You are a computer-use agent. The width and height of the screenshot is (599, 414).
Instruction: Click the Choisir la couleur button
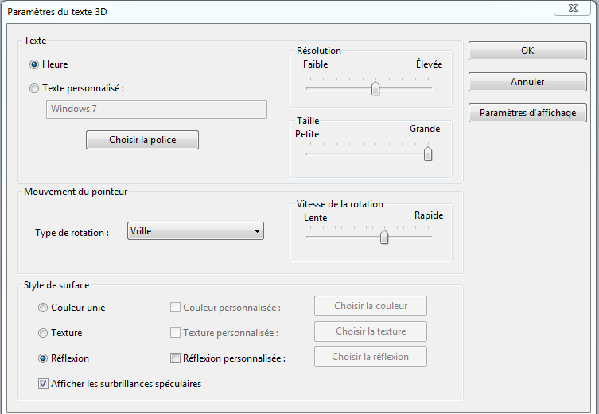point(371,306)
